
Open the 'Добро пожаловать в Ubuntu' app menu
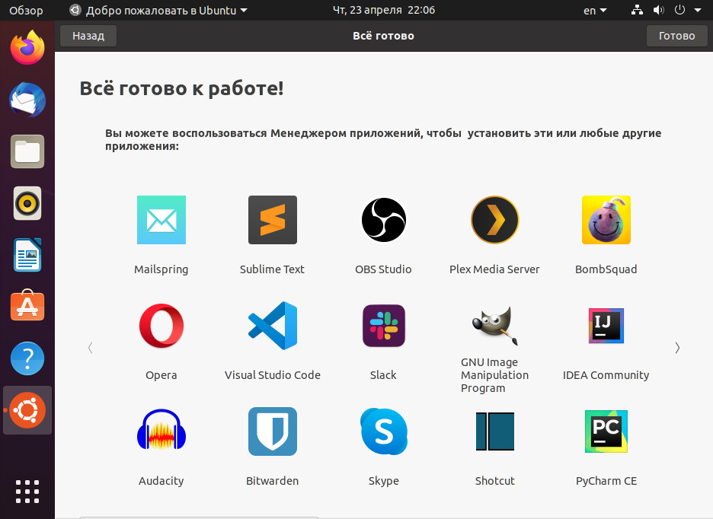pyautogui.click(x=158, y=11)
